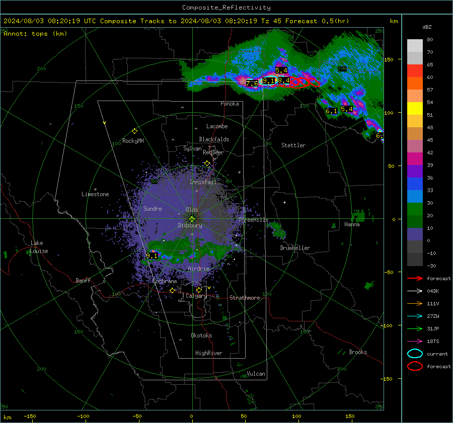Click the yellow diamond marker below RedDeer
Viewport: 453px width, 423px height.
207,163
